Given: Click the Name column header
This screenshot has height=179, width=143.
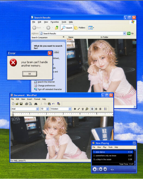Looking at the screenshot, I should (x=71, y=37).
